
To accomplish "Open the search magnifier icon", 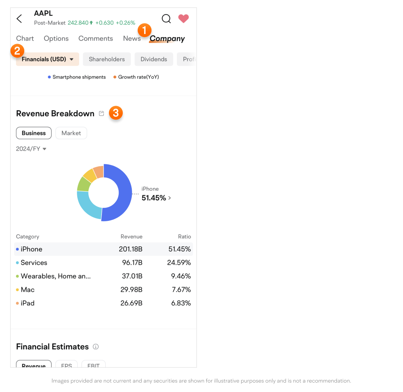I will pos(166,19).
